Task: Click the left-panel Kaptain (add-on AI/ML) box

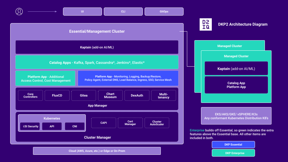Action: (97, 47)
